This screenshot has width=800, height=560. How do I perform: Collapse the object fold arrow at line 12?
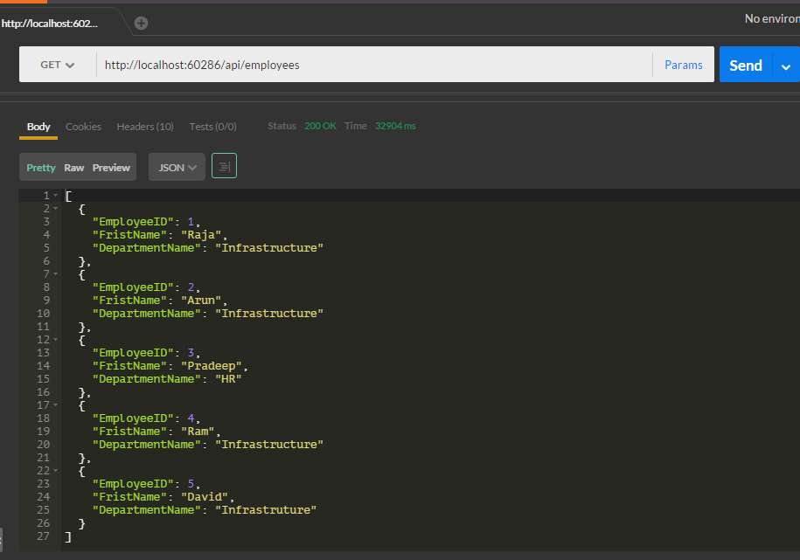coord(56,340)
